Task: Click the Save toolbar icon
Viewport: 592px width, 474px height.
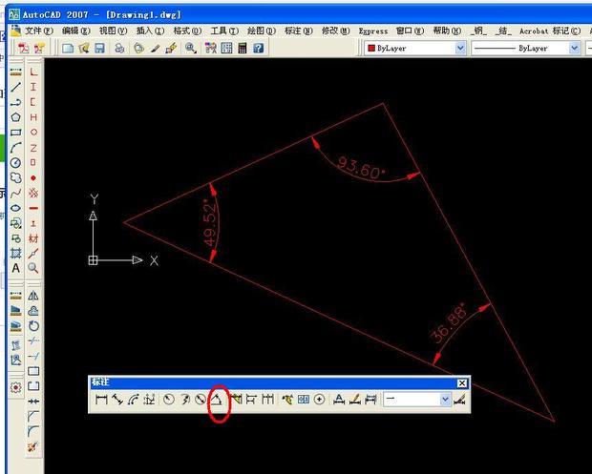Action: tap(99, 48)
